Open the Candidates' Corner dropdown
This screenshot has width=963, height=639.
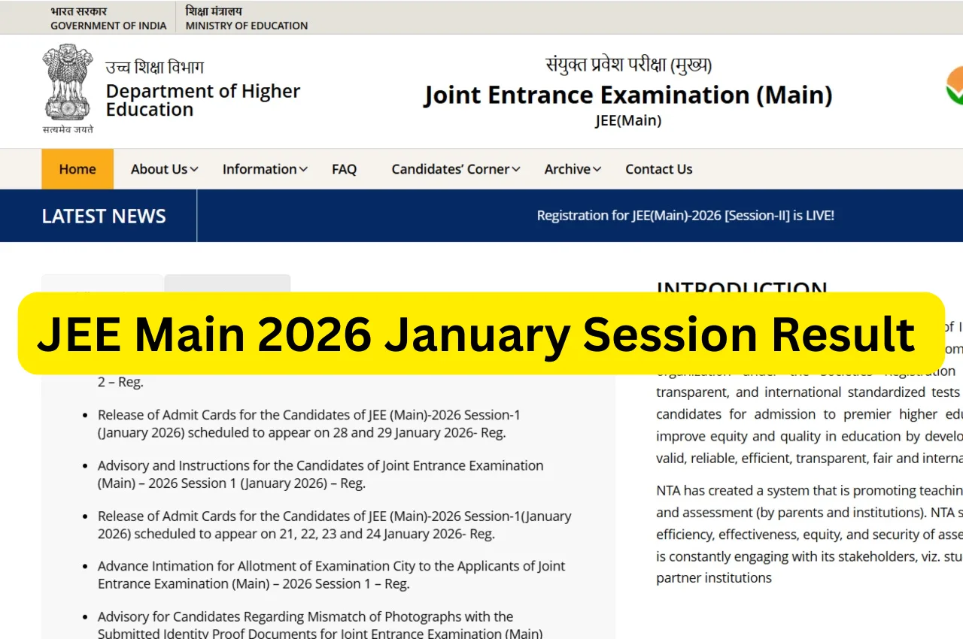(x=454, y=169)
